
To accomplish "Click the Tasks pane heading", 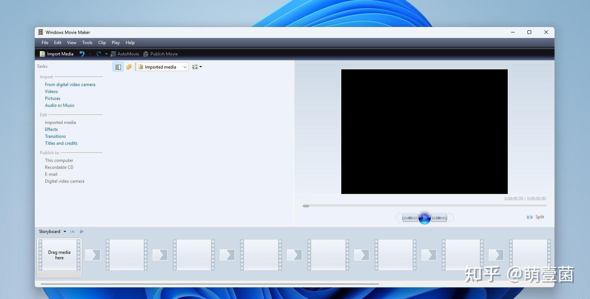I will pyautogui.click(x=42, y=66).
